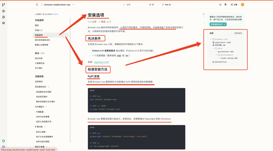Click the pyproject.toml file icon
The height and width of the screenshot is (151, 273).
coord(213,42)
